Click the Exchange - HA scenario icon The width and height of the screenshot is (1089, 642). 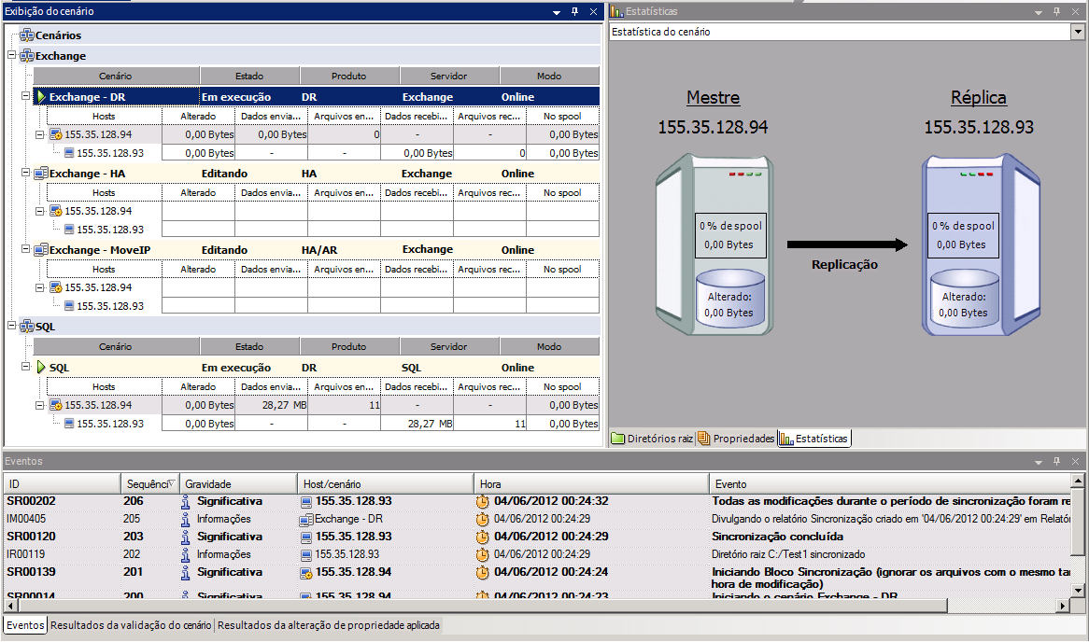click(41, 174)
